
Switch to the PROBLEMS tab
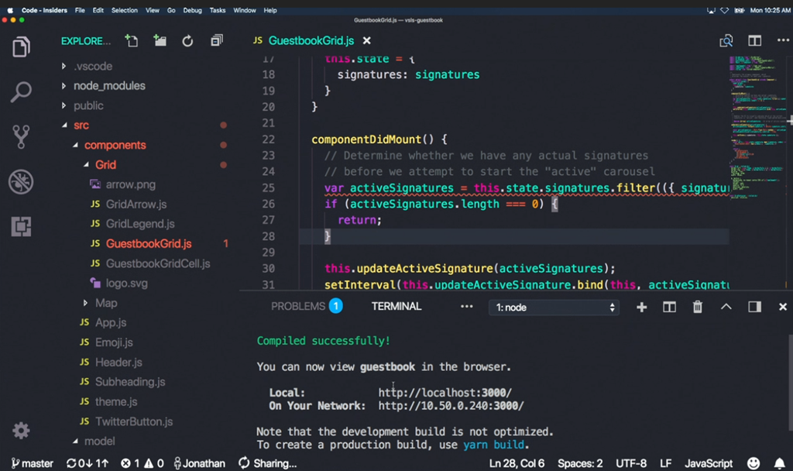(298, 306)
